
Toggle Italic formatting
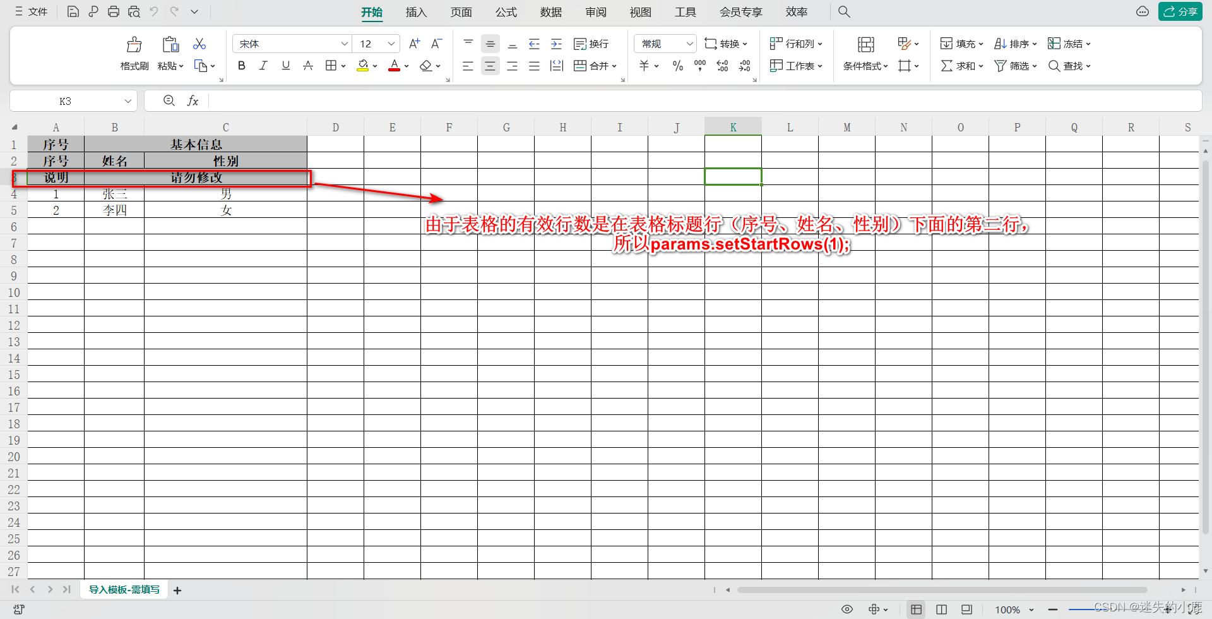(264, 66)
